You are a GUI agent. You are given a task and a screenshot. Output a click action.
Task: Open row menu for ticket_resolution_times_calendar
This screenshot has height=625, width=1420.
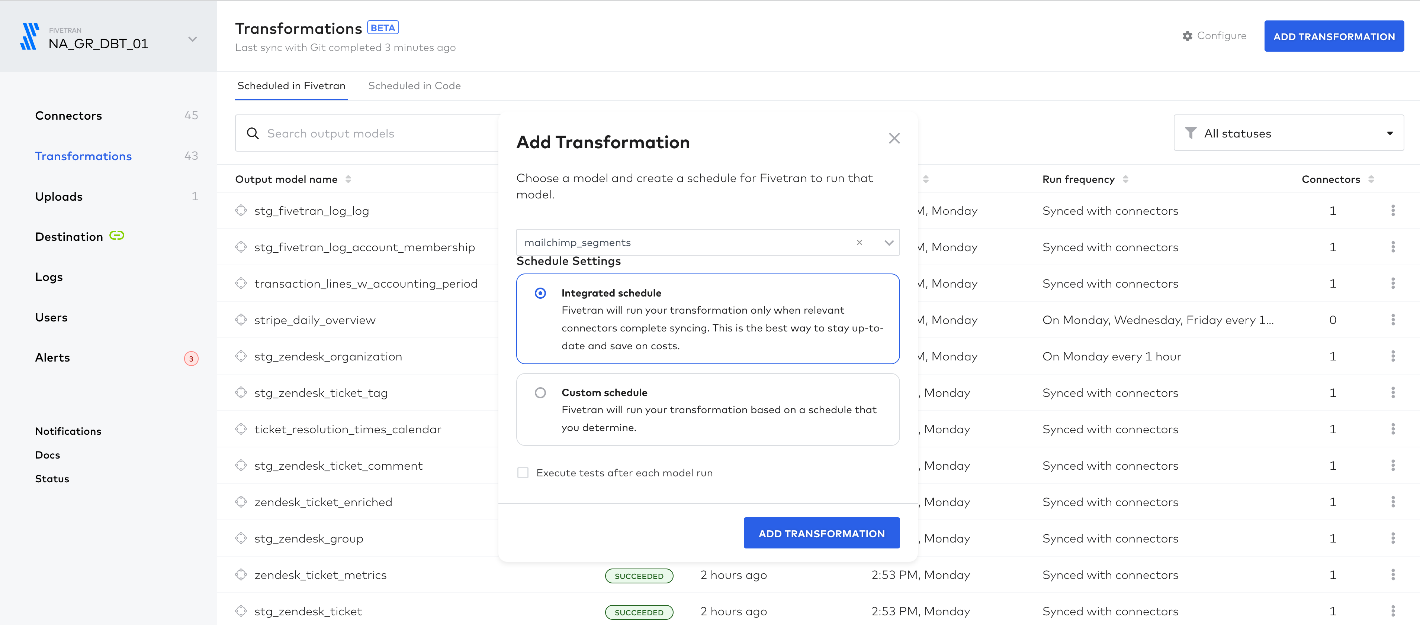1393,429
